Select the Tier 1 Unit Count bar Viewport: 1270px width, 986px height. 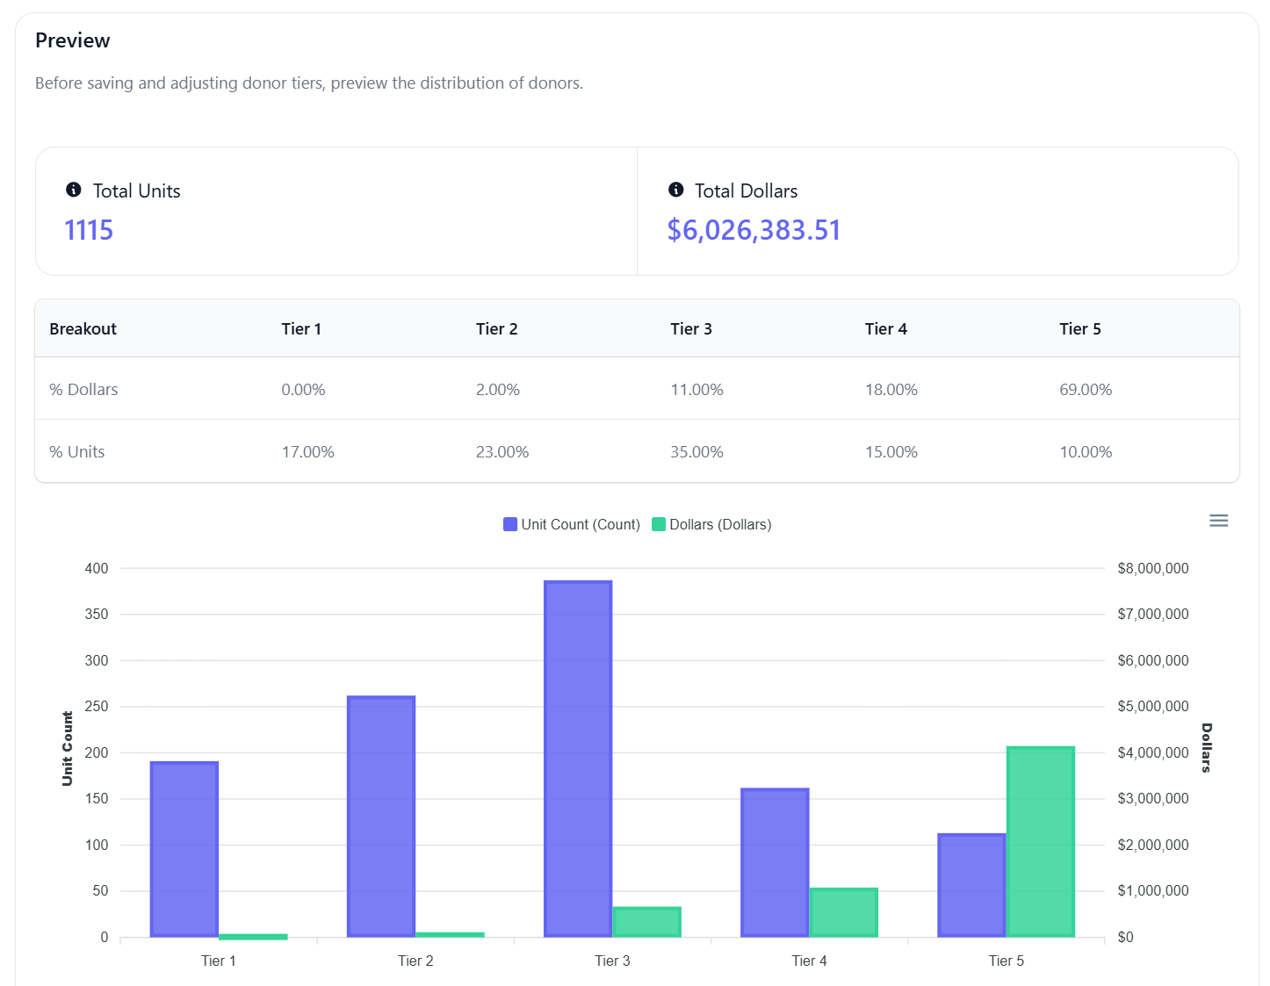click(184, 849)
